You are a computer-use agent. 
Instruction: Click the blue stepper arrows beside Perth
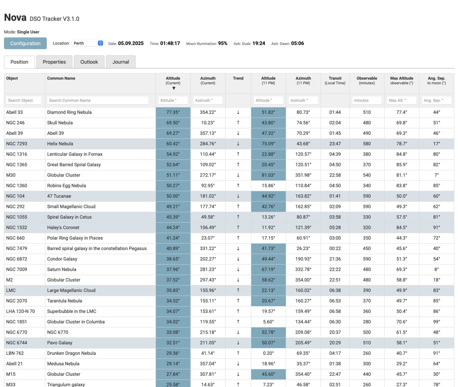click(x=100, y=43)
